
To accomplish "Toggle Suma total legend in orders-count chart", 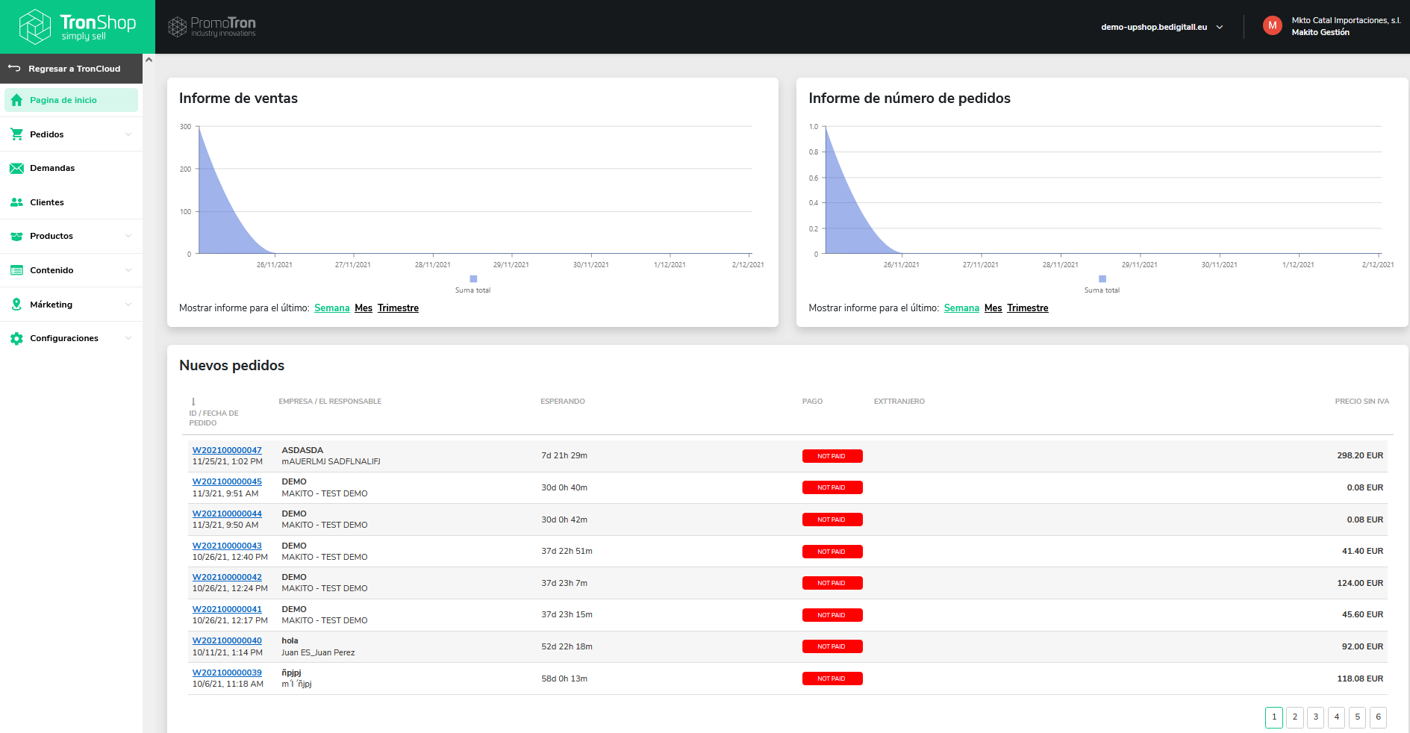I will (1102, 284).
